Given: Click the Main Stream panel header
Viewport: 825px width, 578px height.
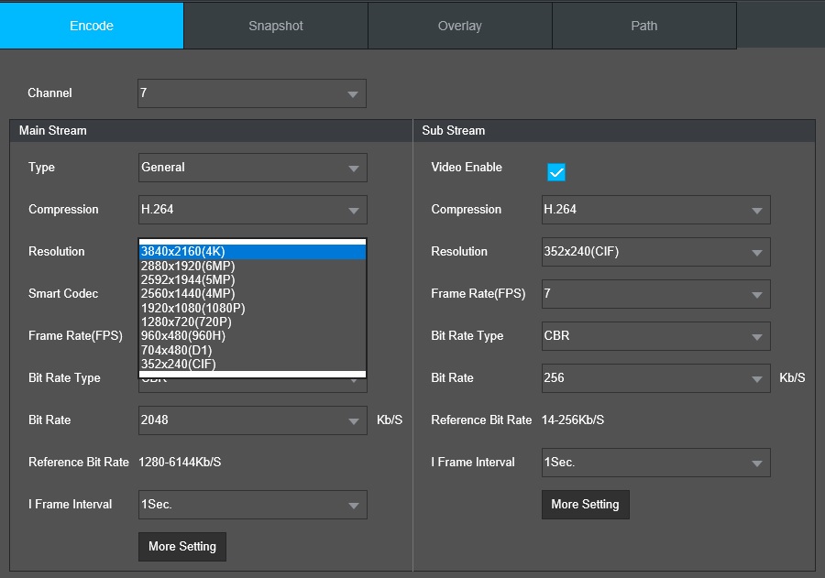Looking at the screenshot, I should [211, 130].
